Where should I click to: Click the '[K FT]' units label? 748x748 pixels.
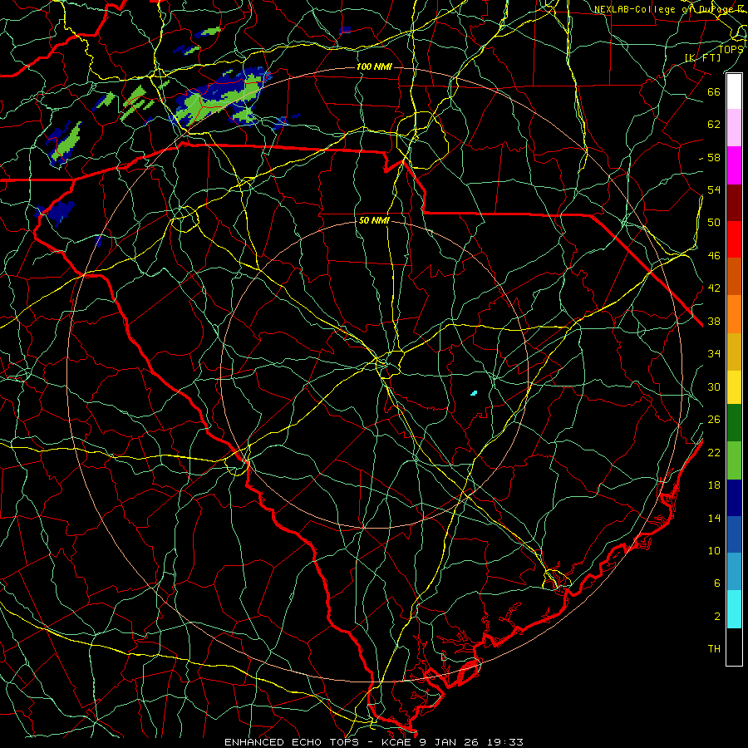point(702,57)
